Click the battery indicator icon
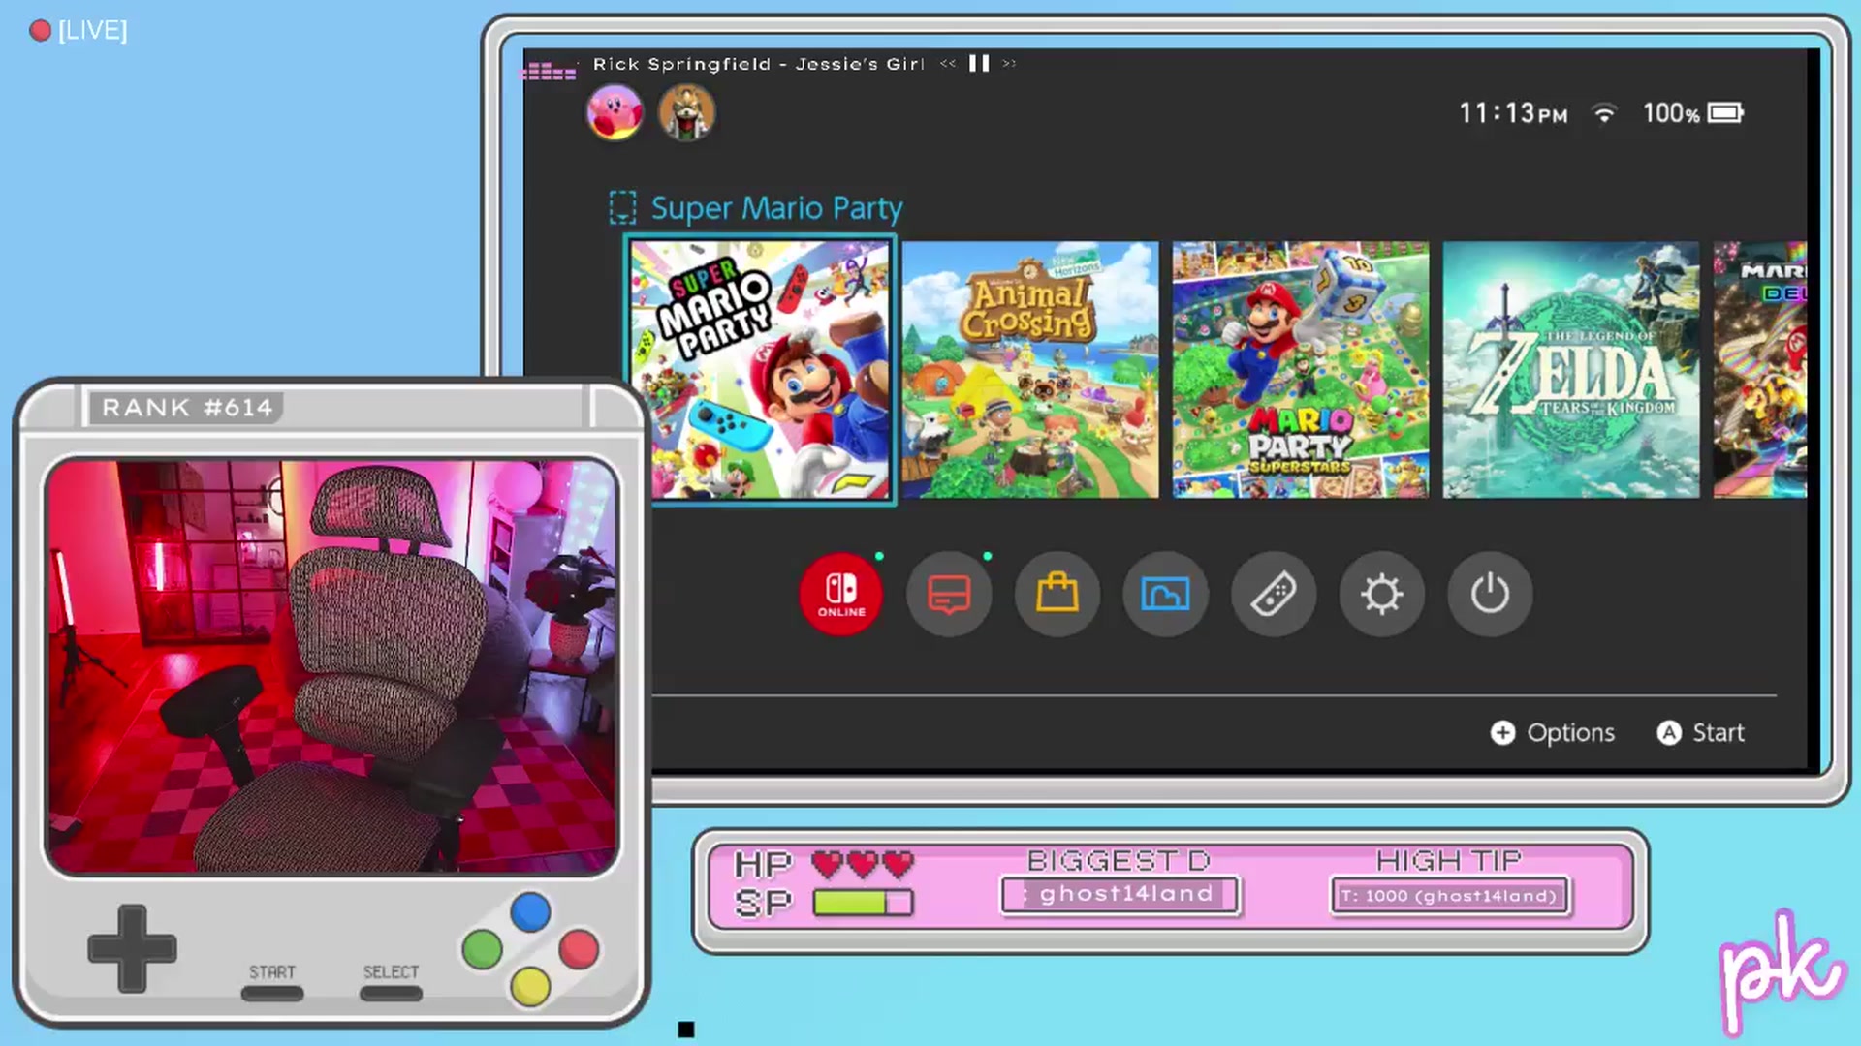The height and width of the screenshot is (1046, 1861). 1726,113
